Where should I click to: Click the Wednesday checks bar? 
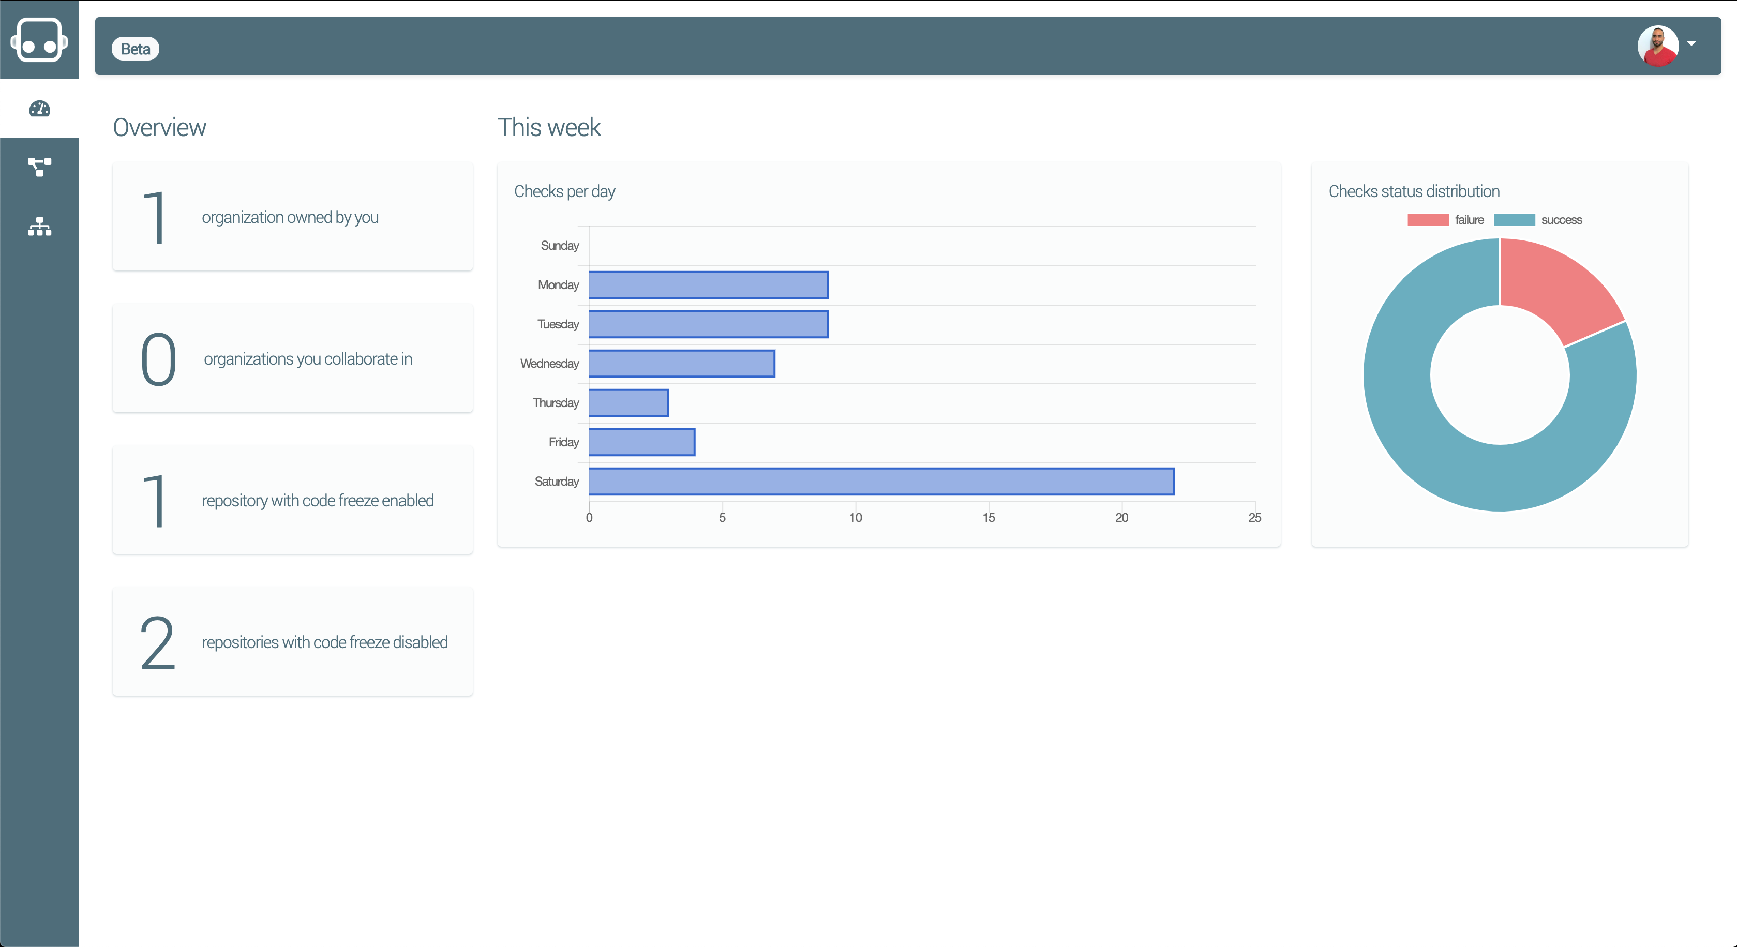tap(681, 363)
